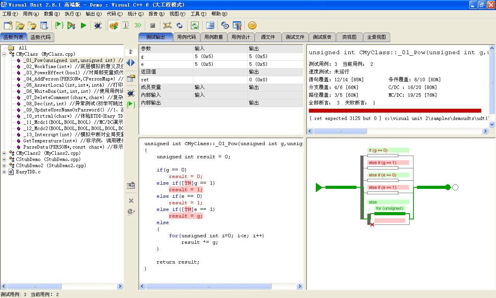Open the toolbox settings toolbar icon

click(x=237, y=26)
